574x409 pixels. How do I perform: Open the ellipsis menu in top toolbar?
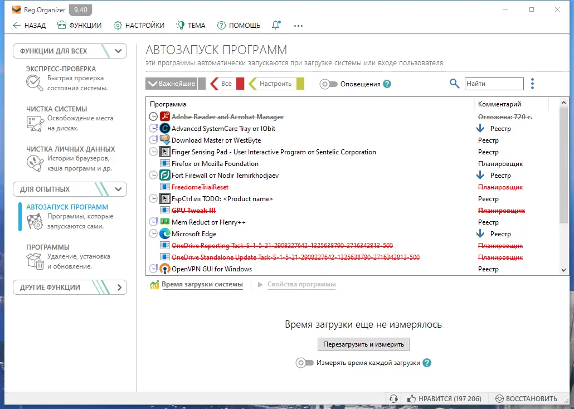click(x=298, y=26)
